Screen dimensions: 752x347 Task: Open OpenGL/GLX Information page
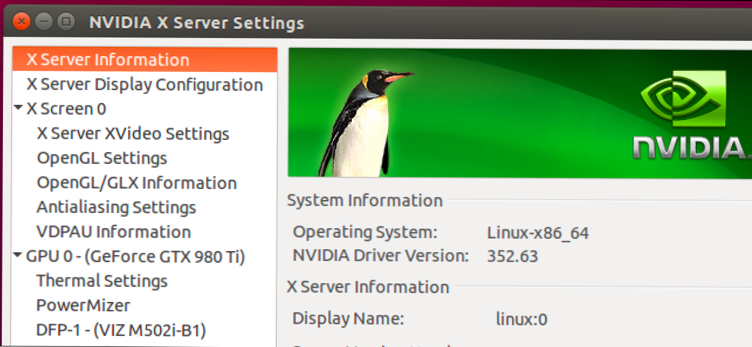pyautogui.click(x=136, y=183)
